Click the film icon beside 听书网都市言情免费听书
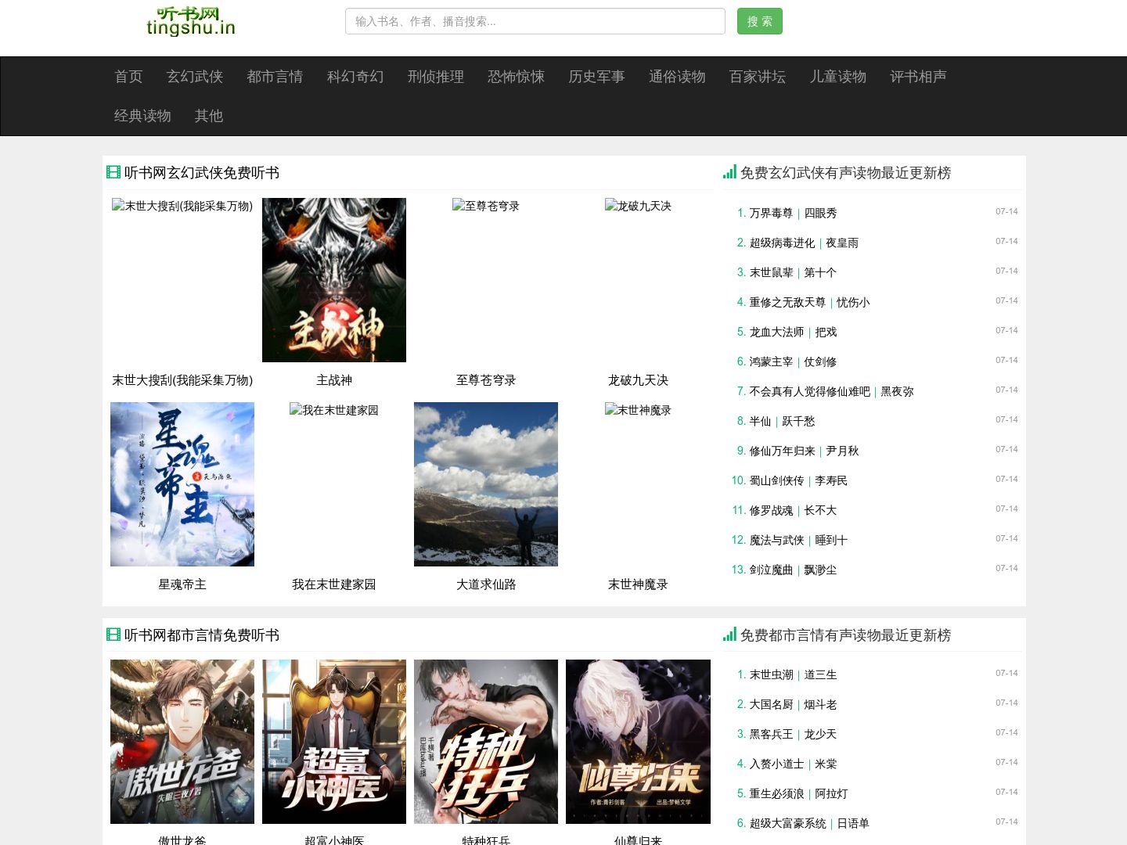Screen dimensions: 1127x845 [113, 635]
